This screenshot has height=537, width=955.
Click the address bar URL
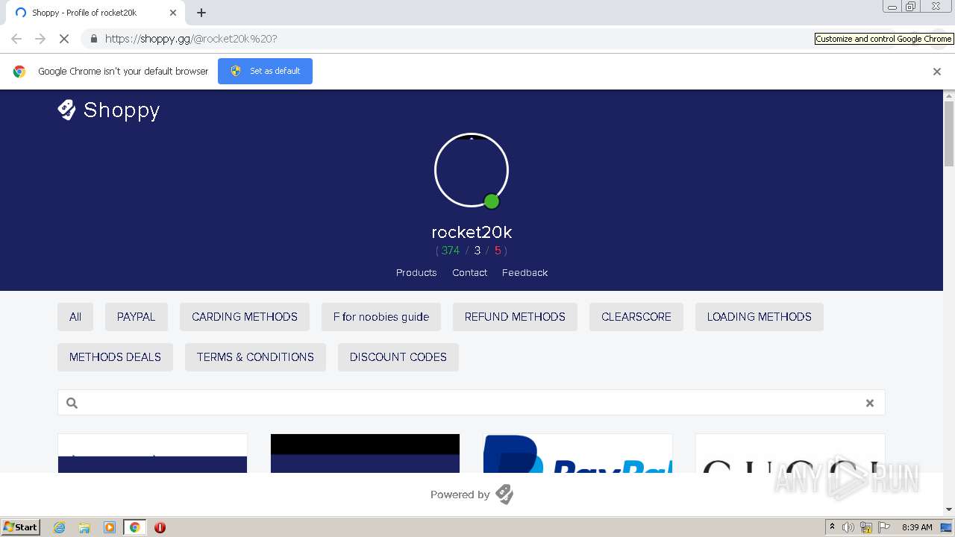tap(191, 39)
